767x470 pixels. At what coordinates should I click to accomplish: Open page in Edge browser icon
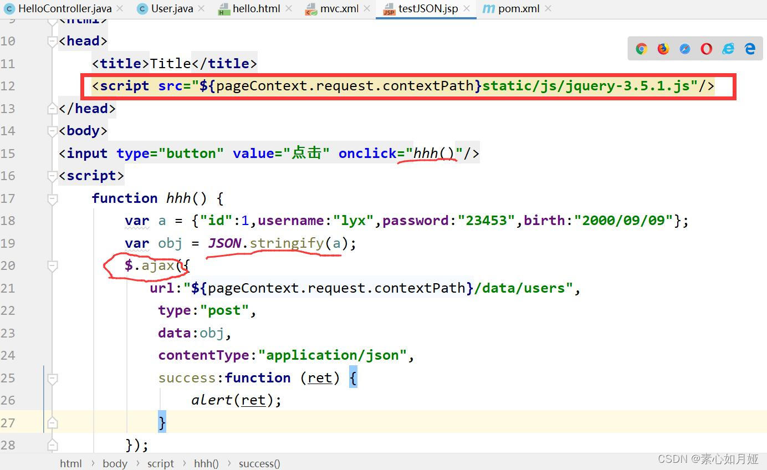coord(750,49)
